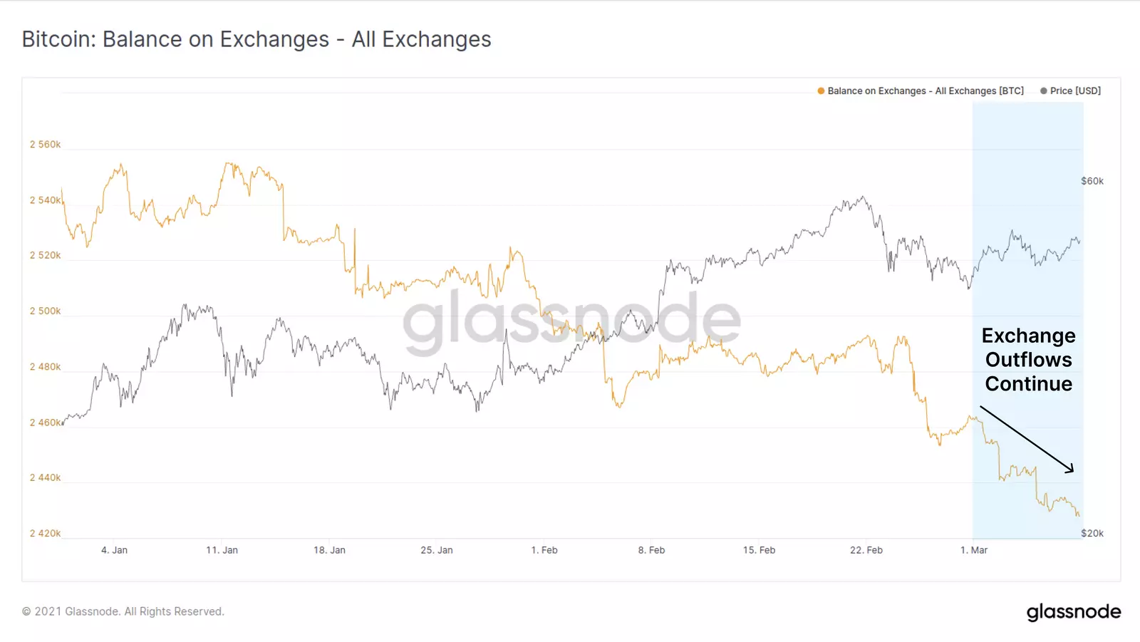Click the chart title Bitcoin: Balance on Exchanges
This screenshot has height=642, width=1140.
pyautogui.click(x=256, y=39)
